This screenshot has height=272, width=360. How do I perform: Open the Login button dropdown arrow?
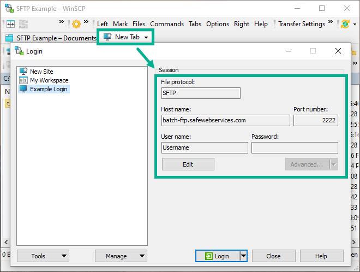[x=243, y=256]
